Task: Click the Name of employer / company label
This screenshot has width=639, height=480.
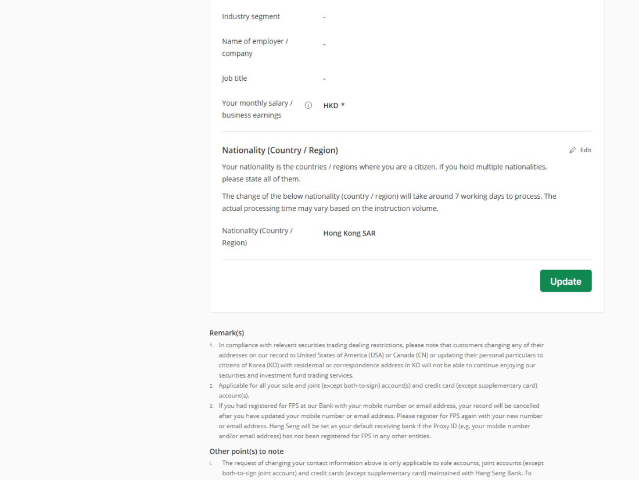Action: point(255,47)
